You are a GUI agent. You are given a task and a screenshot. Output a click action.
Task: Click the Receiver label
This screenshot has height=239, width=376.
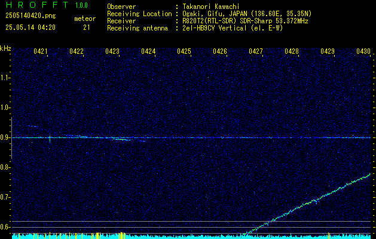pos(121,21)
